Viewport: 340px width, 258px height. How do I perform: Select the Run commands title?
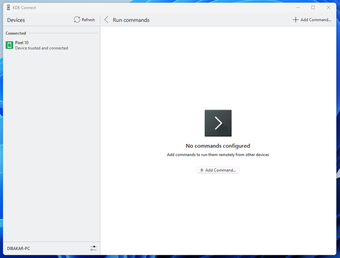pyautogui.click(x=131, y=20)
